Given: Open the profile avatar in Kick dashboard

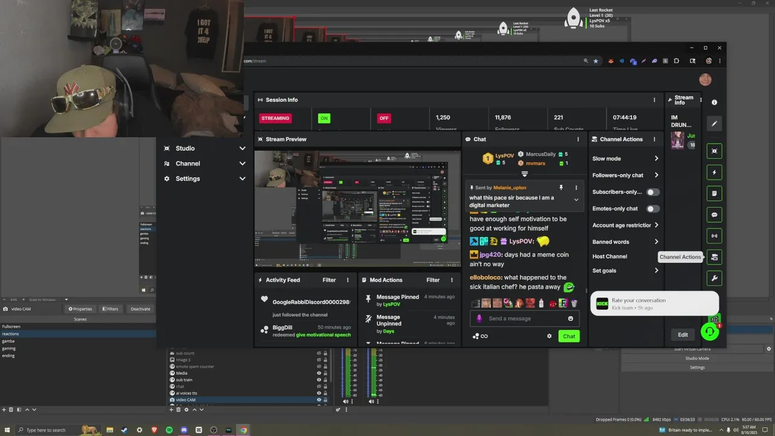Looking at the screenshot, I should 705,79.
